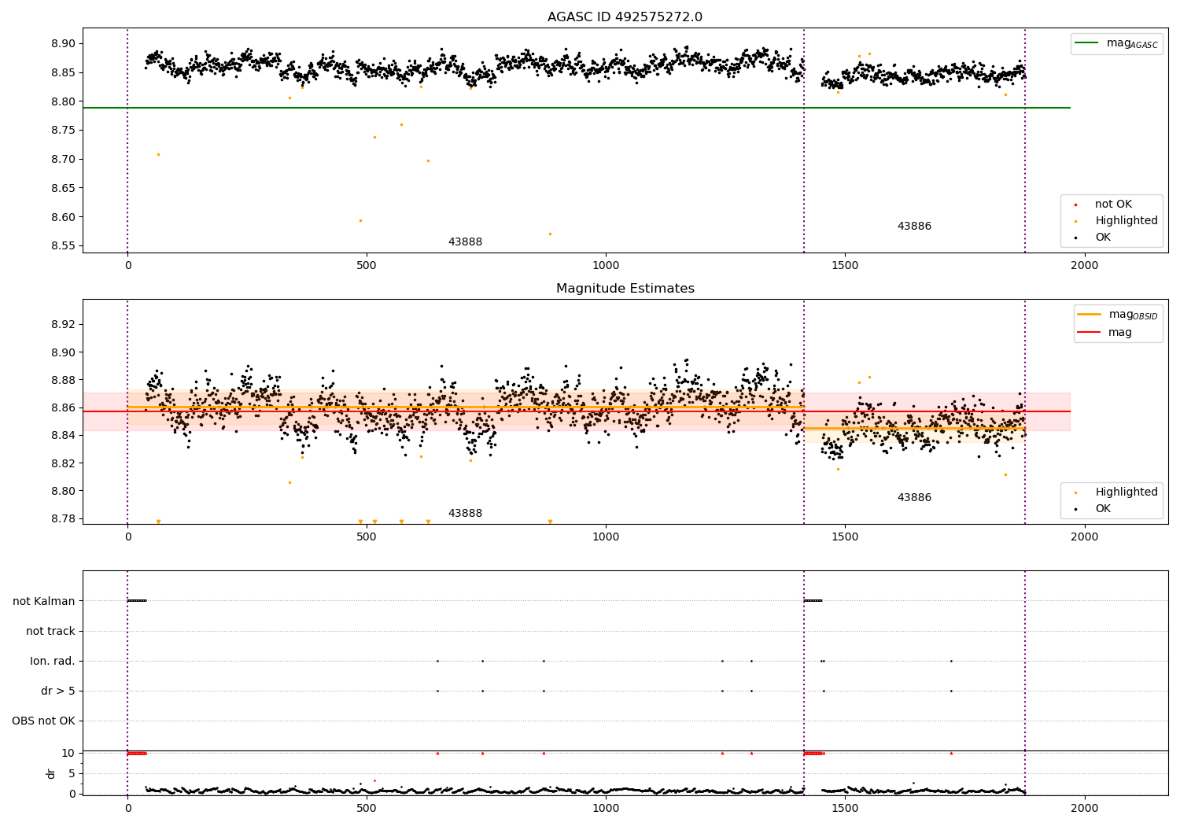Image resolution: width=1180 pixels, height=826 pixels.
Task: Click the 8.84 y-axis tick label
Action: click(x=61, y=436)
